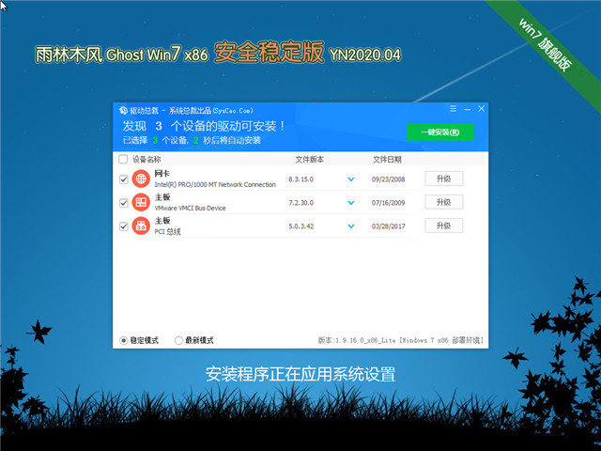The width and height of the screenshot is (601, 451).
Task: Click the PCI 总线 device icon
Action: (x=141, y=225)
